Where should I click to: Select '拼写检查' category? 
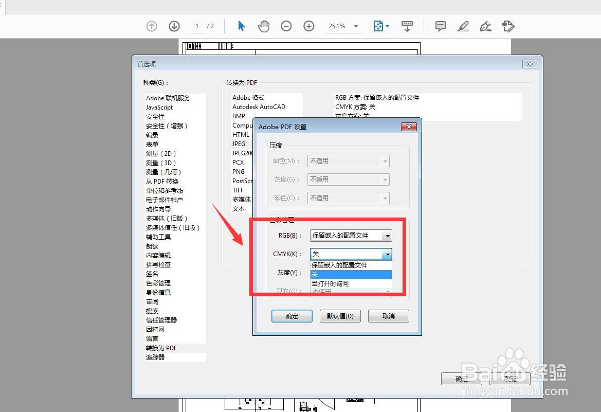pyautogui.click(x=158, y=265)
